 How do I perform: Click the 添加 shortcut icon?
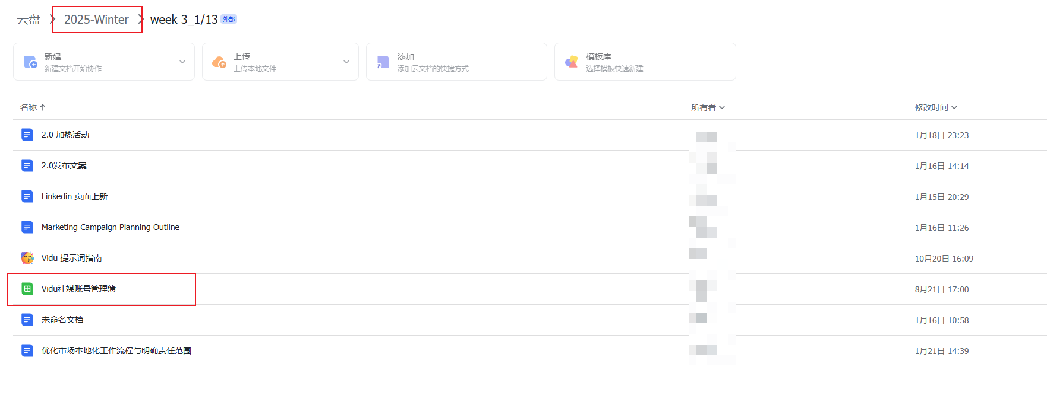(x=383, y=62)
